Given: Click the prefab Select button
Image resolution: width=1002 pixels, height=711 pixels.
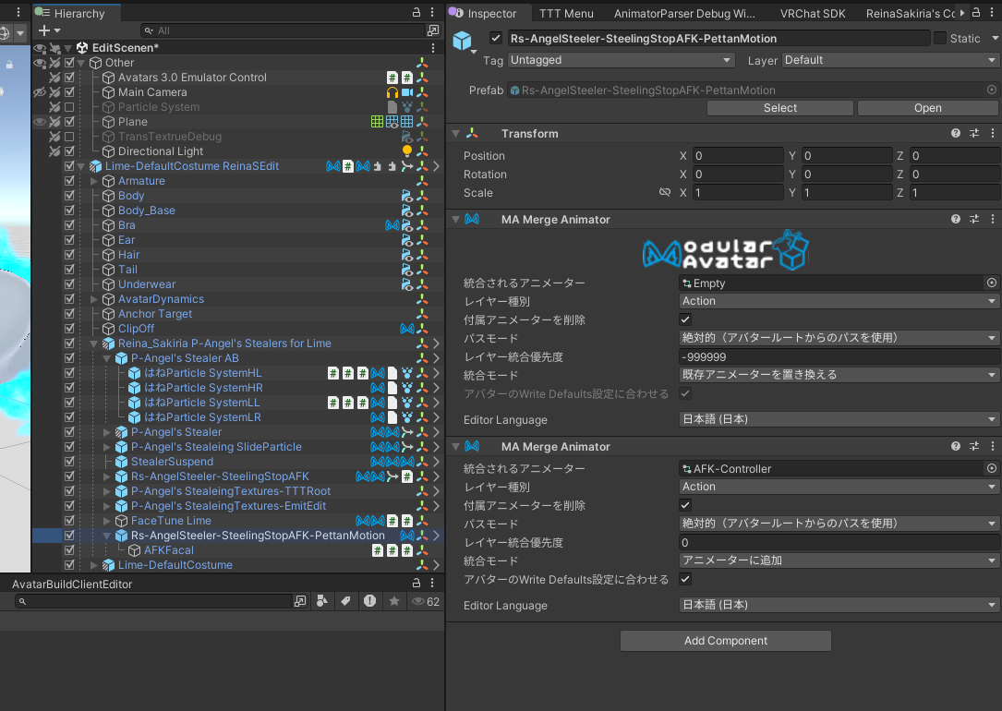Looking at the screenshot, I should (779, 108).
